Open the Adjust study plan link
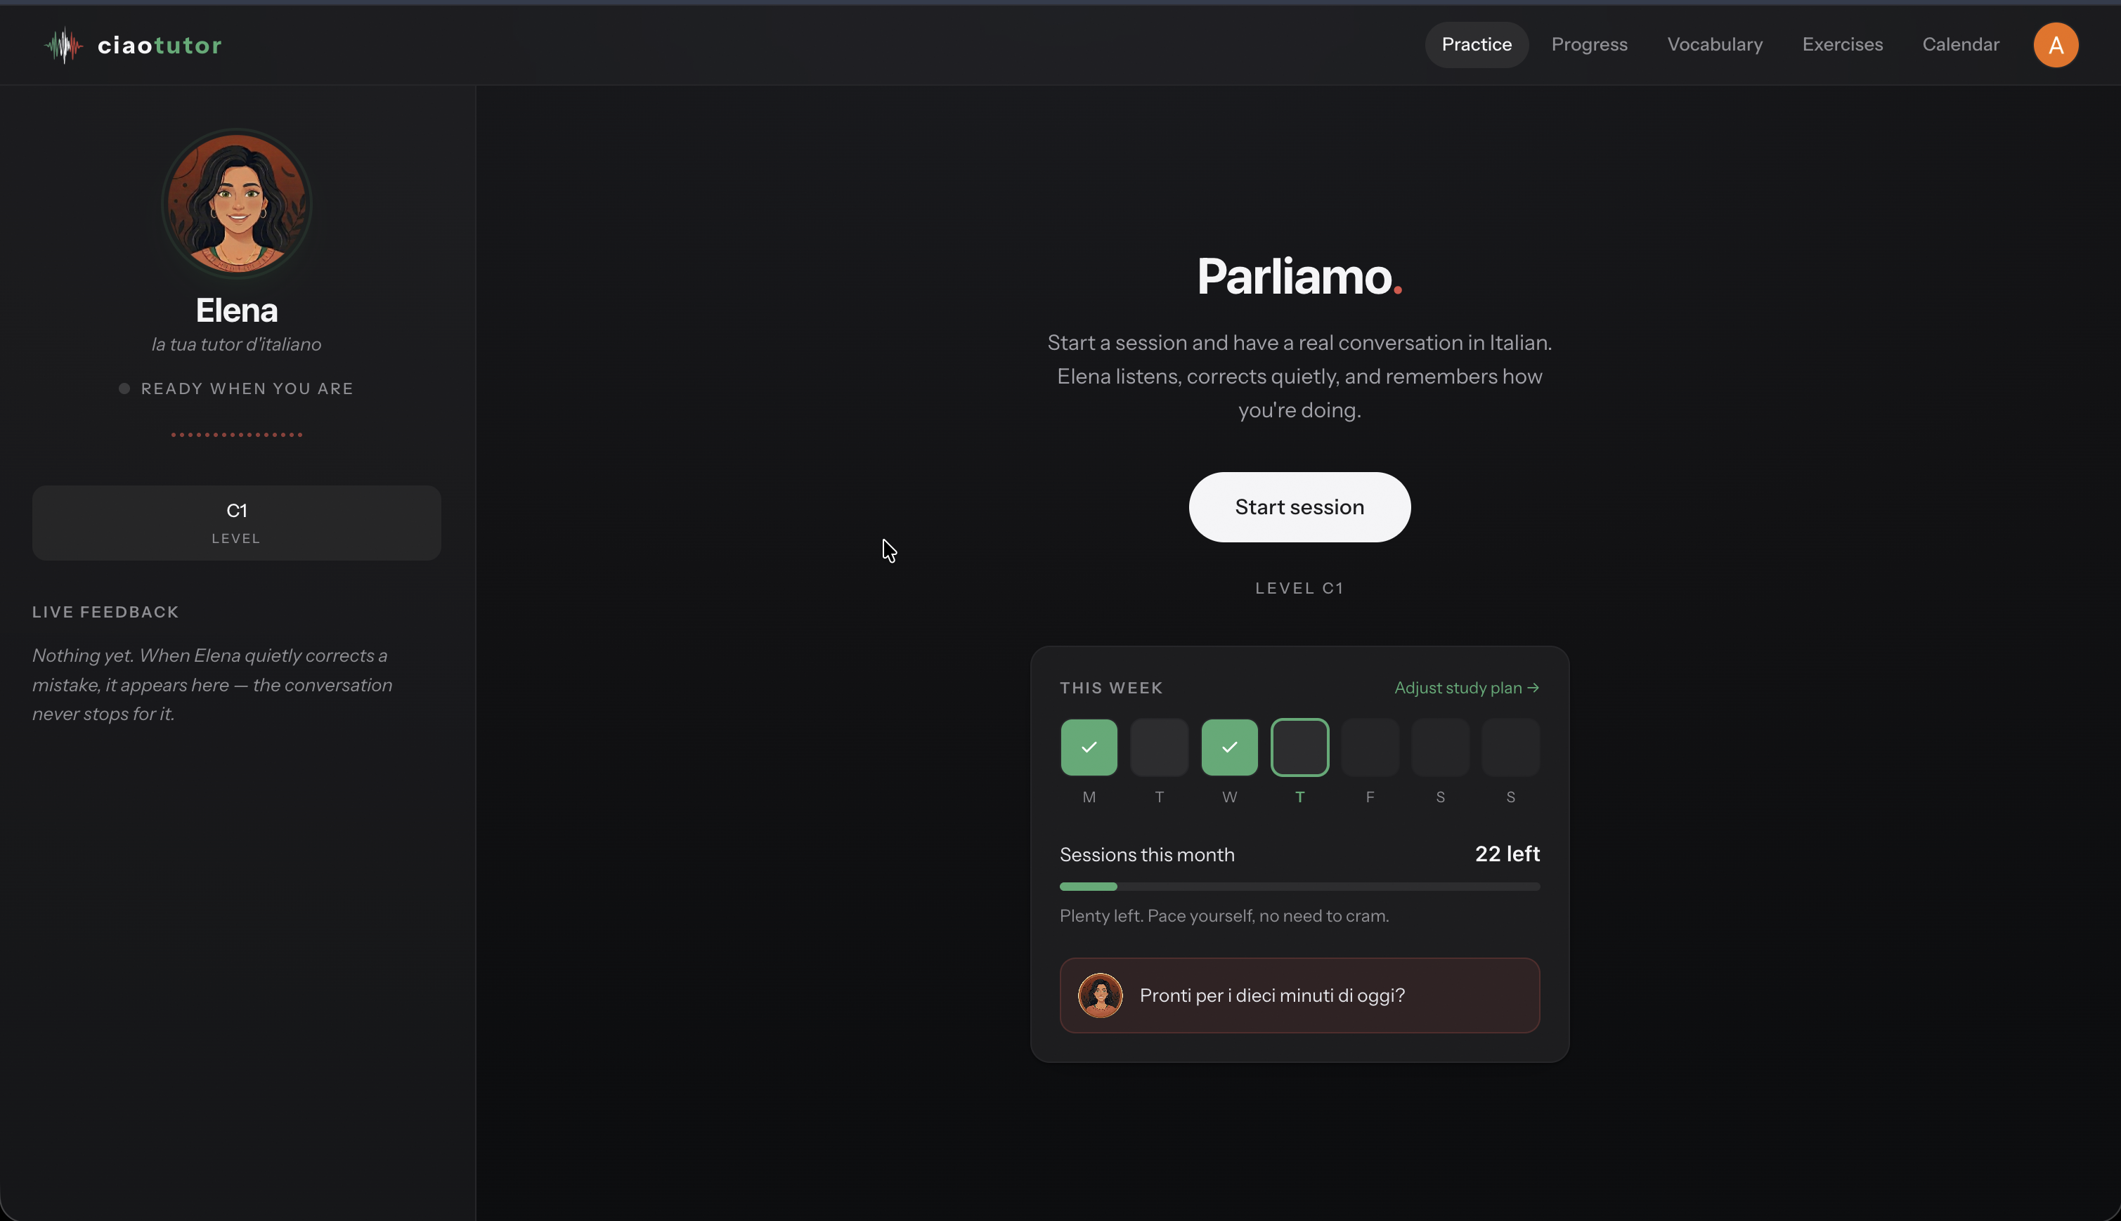 click(1466, 688)
